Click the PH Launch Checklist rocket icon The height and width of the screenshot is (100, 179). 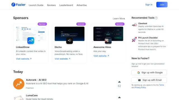click(134, 39)
